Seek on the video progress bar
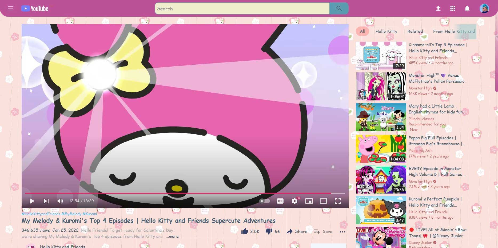The width and height of the screenshot is (498, 248). tap(185, 193)
